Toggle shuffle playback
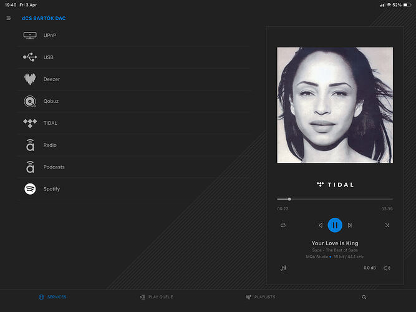The height and width of the screenshot is (312, 416). [x=387, y=225]
